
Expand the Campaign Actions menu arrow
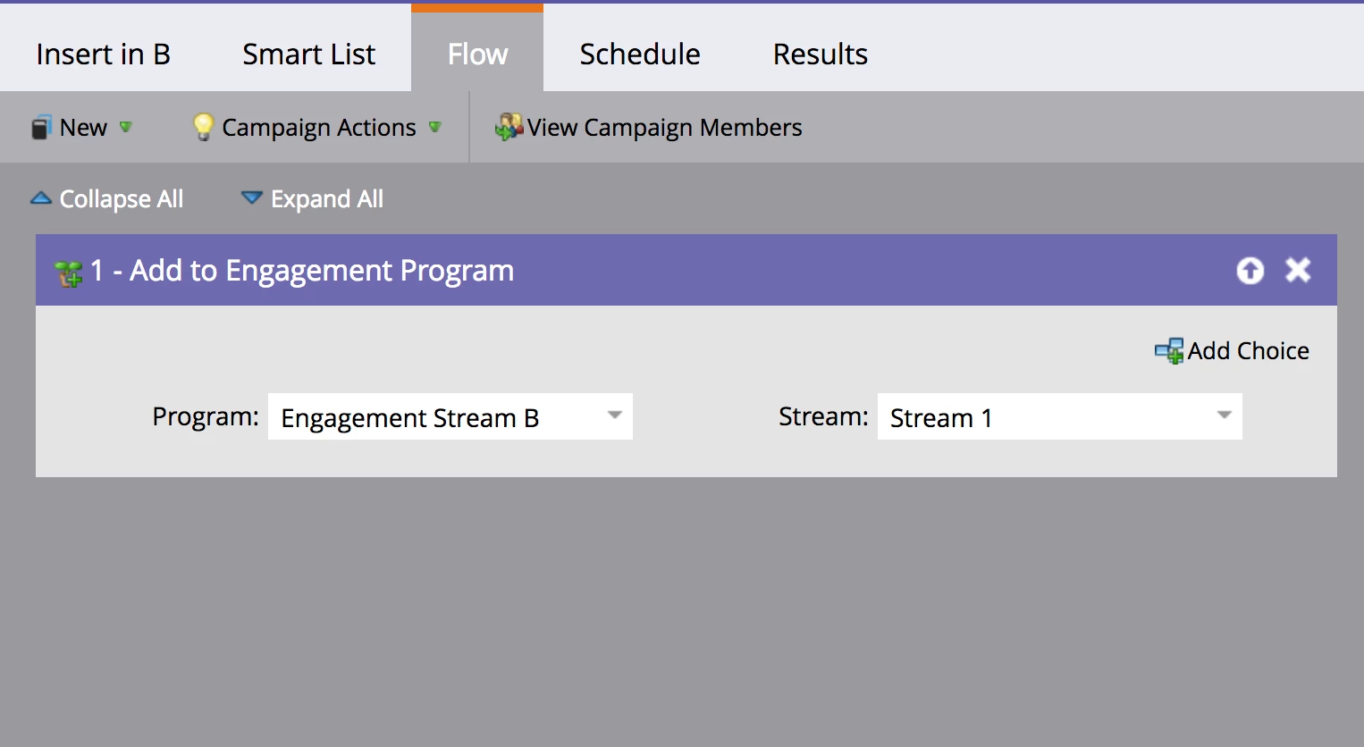tap(435, 127)
